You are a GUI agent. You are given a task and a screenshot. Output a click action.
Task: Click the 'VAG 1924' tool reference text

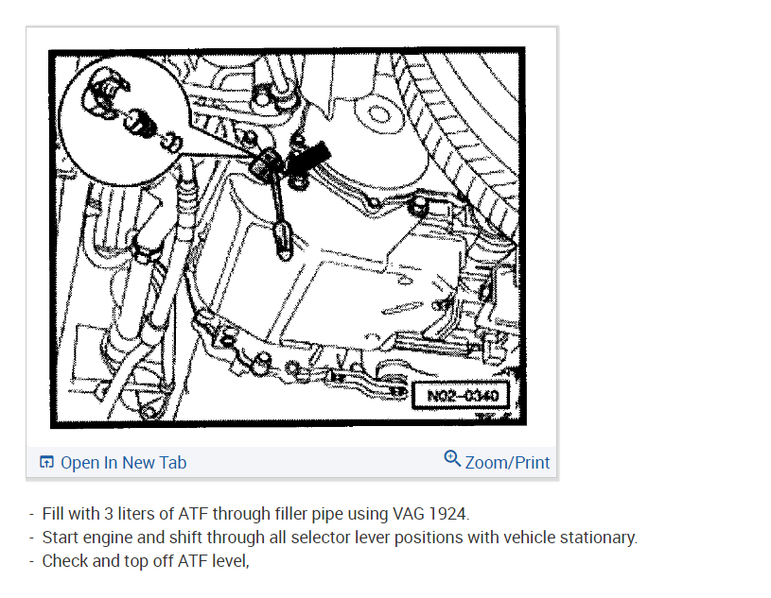[x=430, y=514]
